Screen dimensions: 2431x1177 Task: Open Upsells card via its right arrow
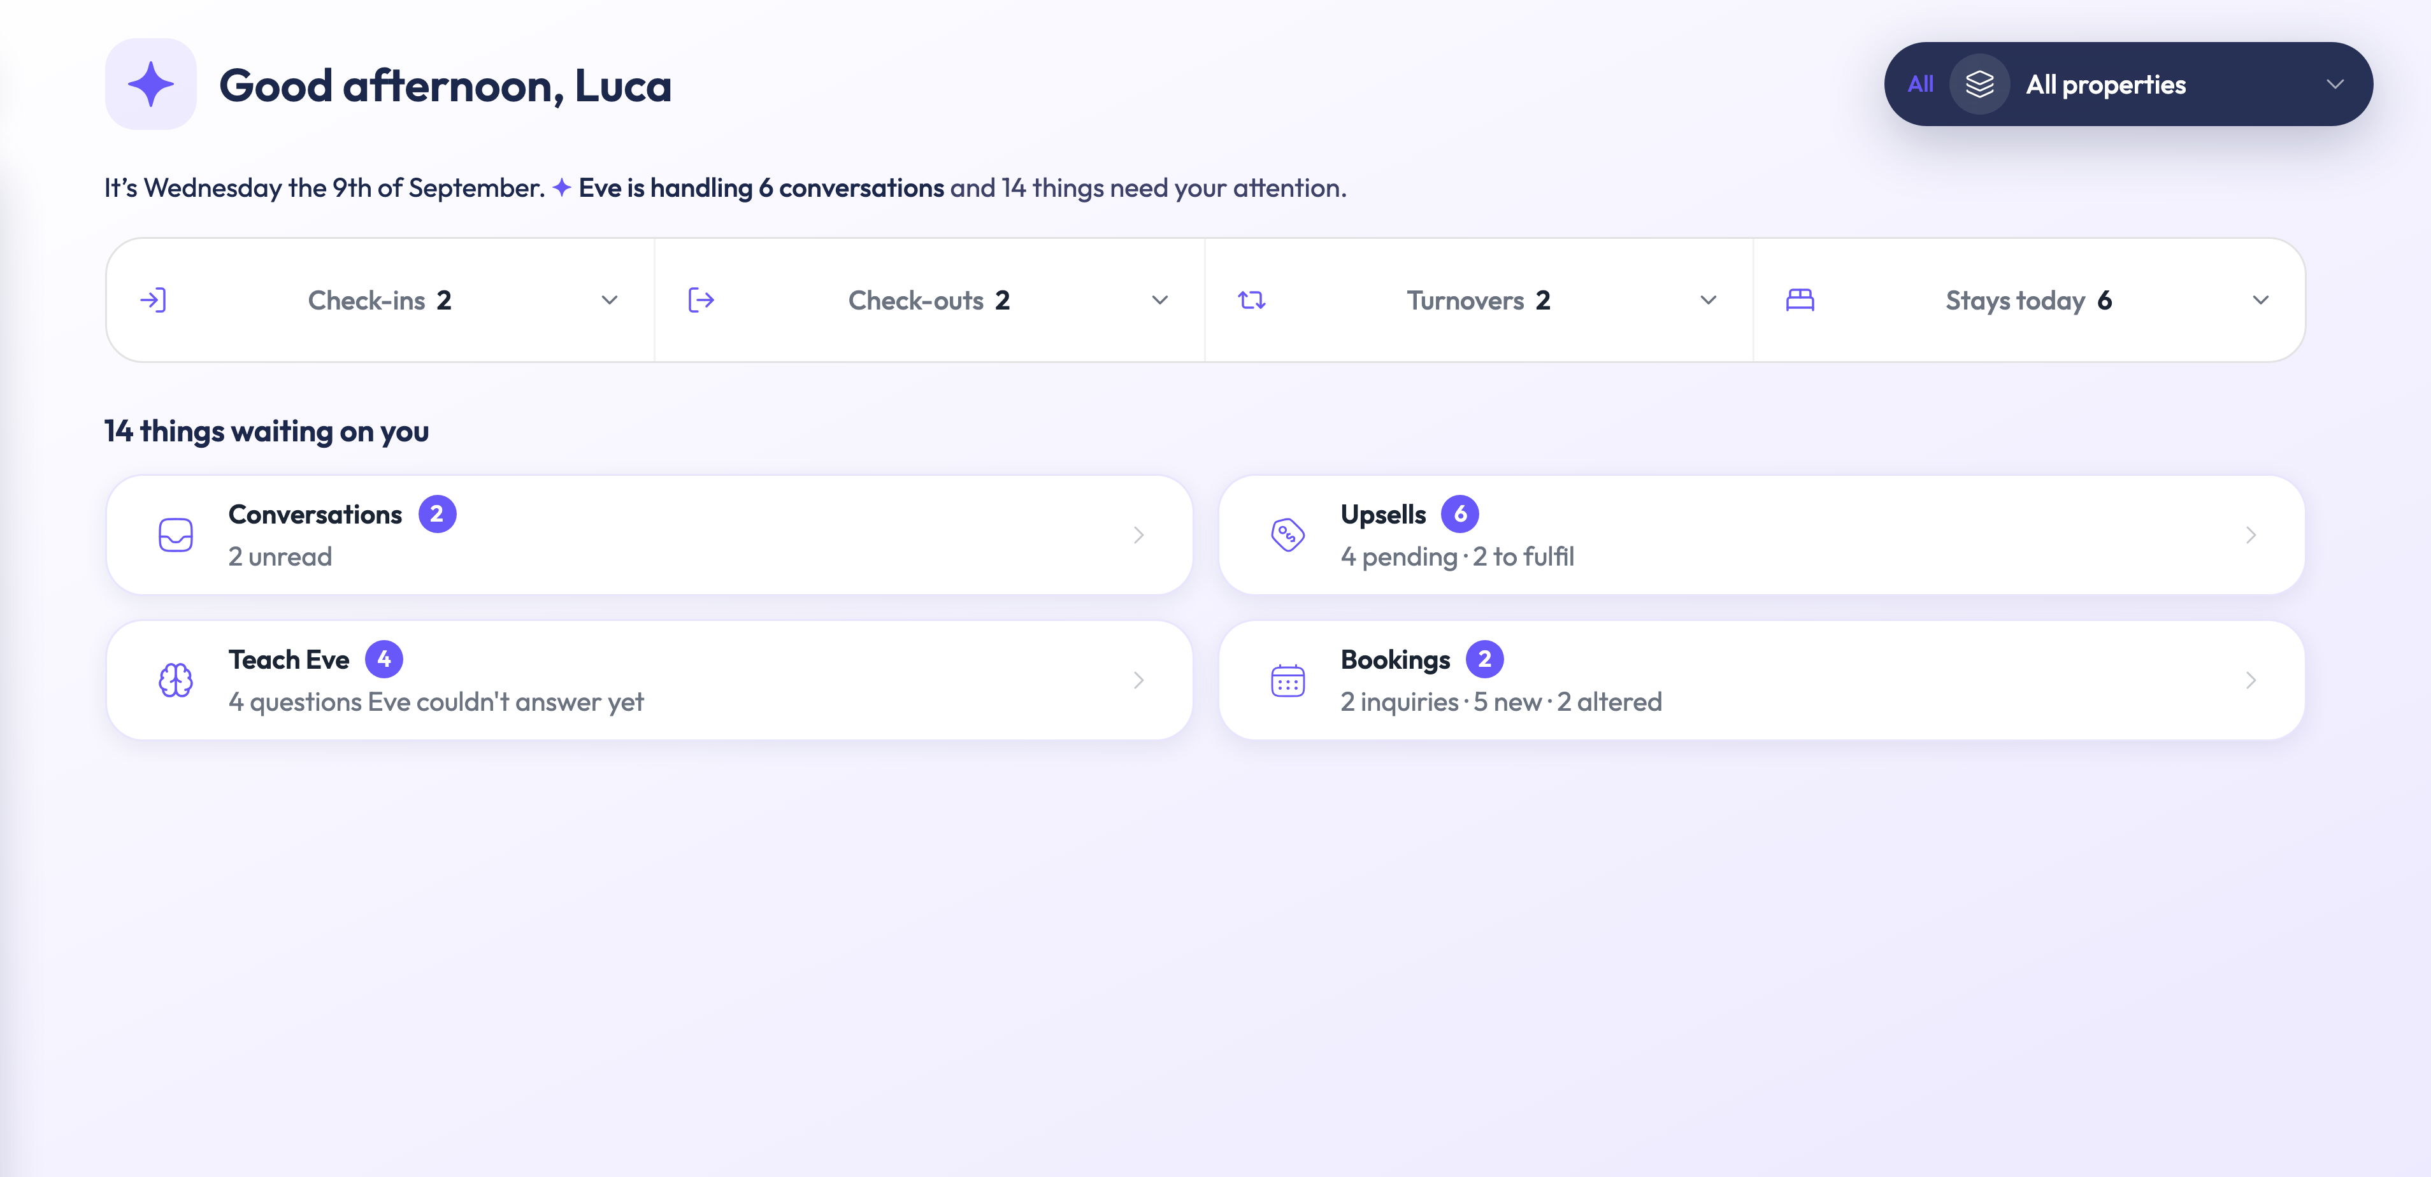[2251, 535]
